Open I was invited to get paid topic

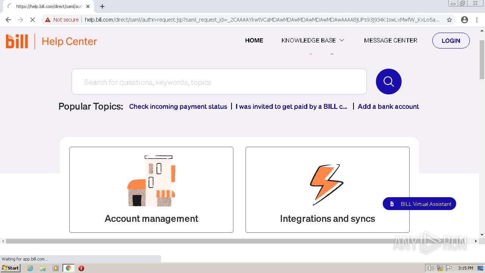click(x=291, y=107)
